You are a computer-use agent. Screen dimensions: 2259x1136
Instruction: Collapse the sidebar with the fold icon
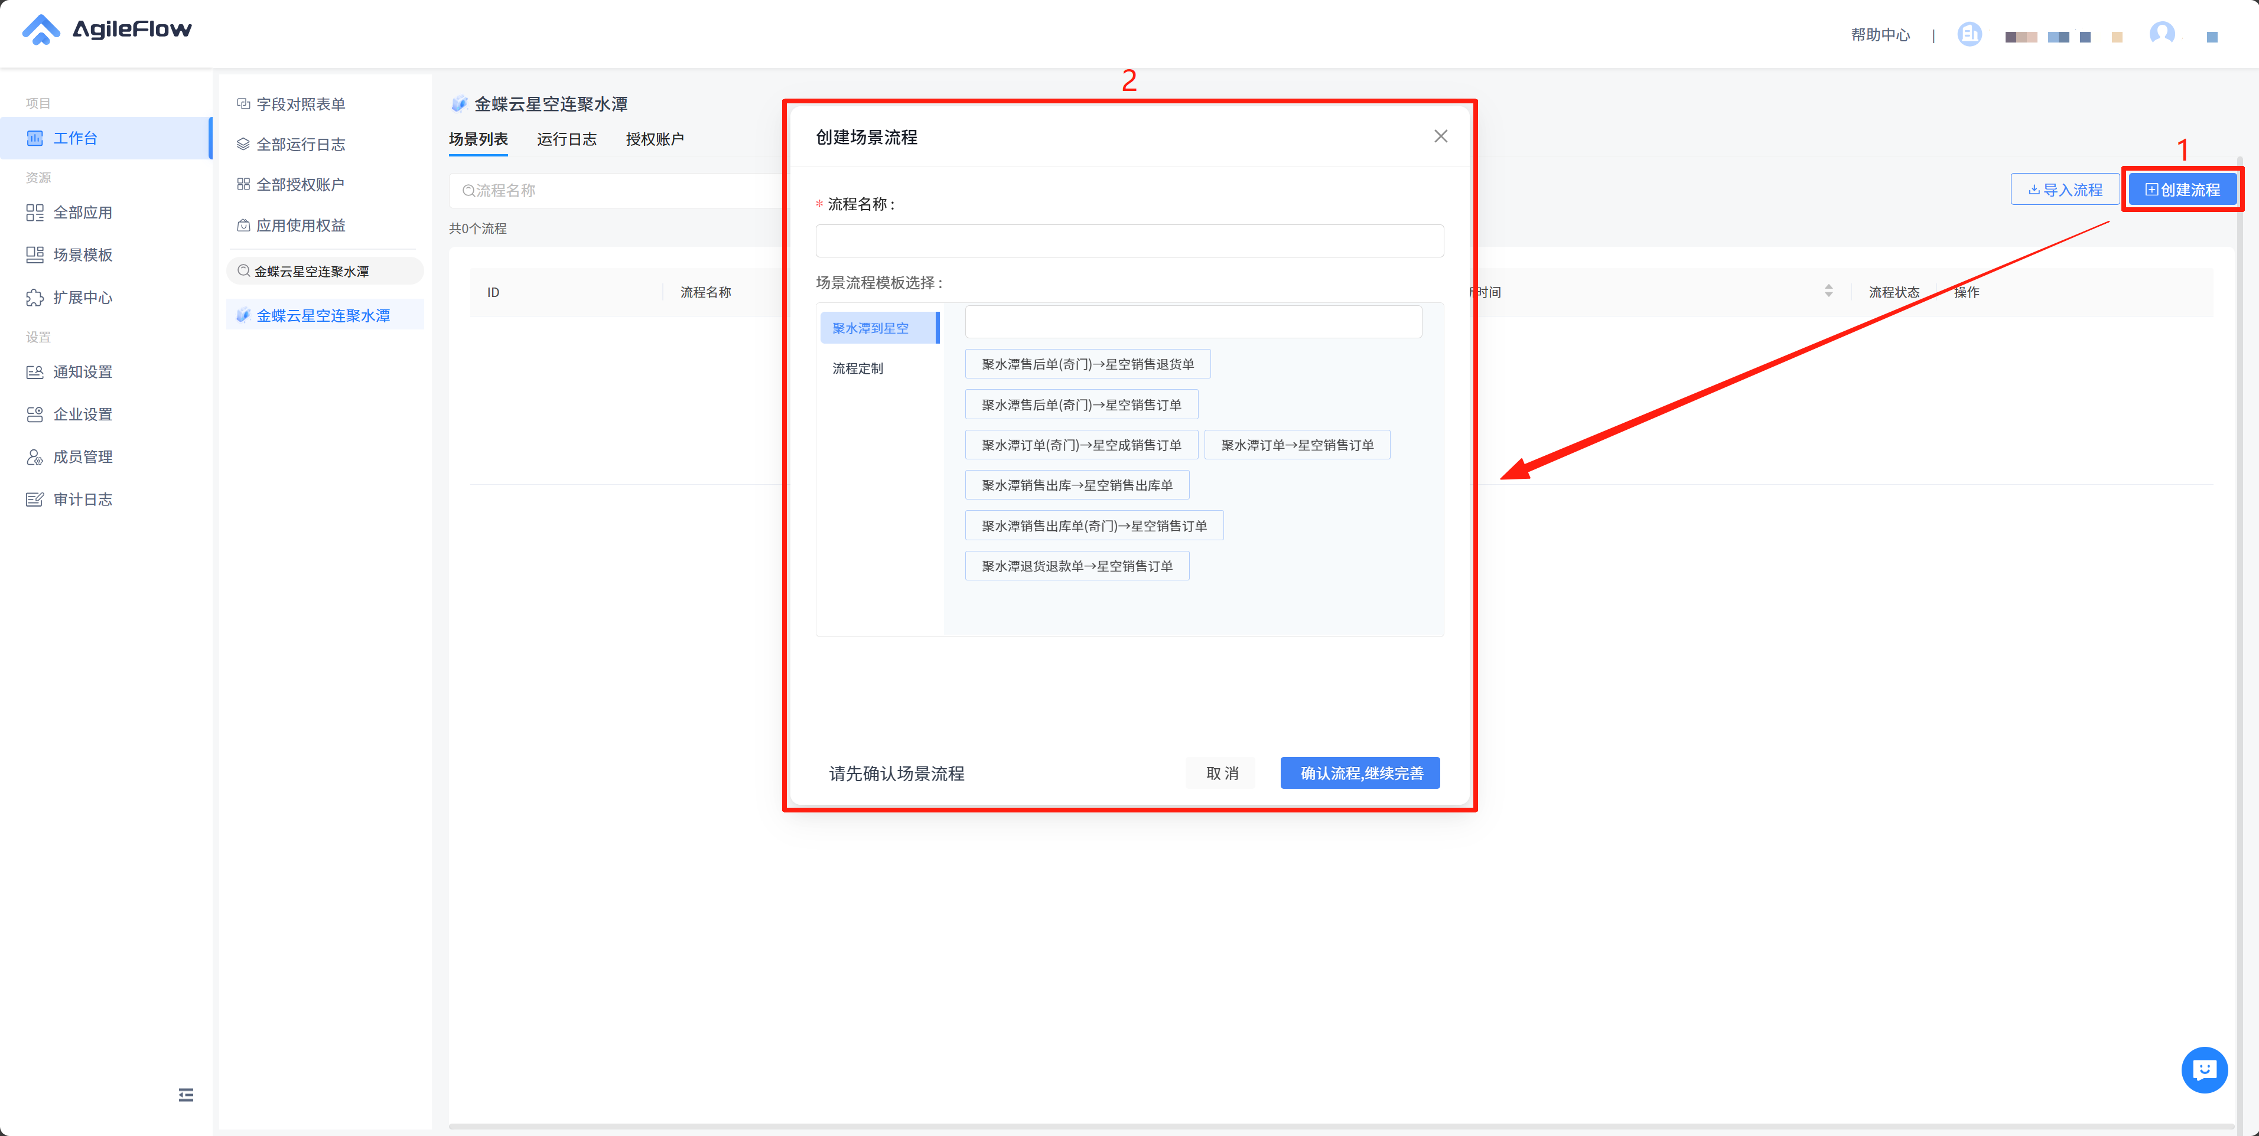pyautogui.click(x=186, y=1095)
